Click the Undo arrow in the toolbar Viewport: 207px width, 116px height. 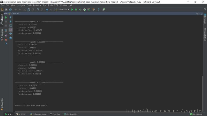coord(16,10)
